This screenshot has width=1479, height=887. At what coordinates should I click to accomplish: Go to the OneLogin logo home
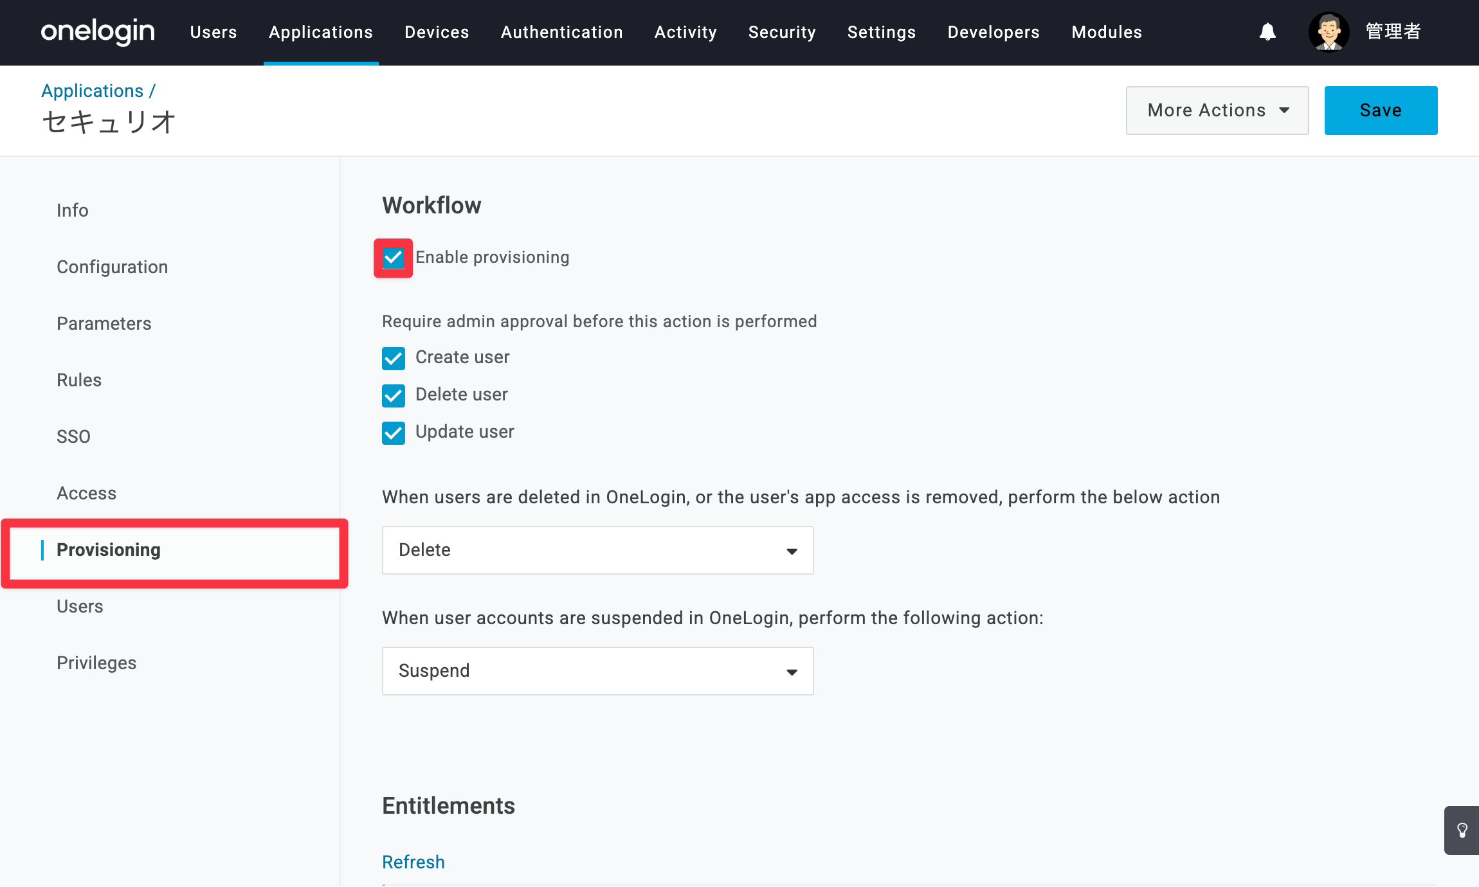98,31
